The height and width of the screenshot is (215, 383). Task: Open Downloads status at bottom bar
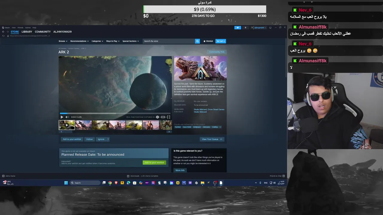tap(143, 176)
